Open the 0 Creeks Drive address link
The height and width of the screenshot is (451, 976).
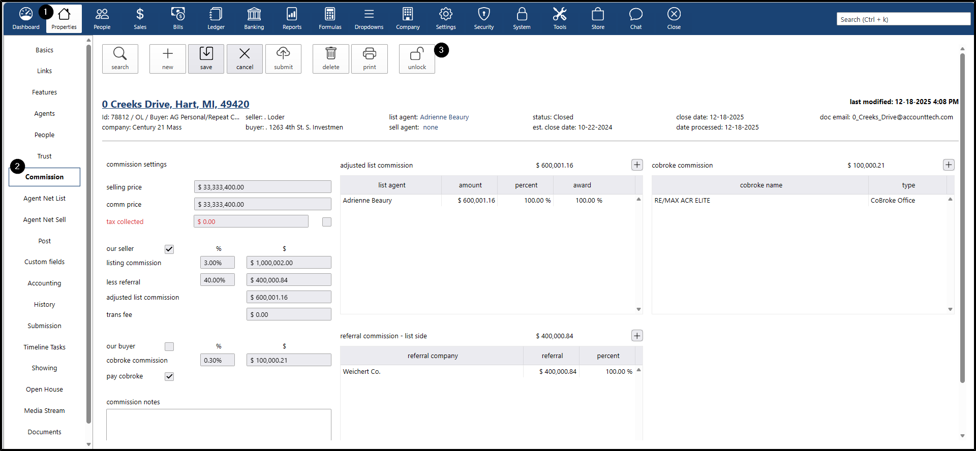175,104
